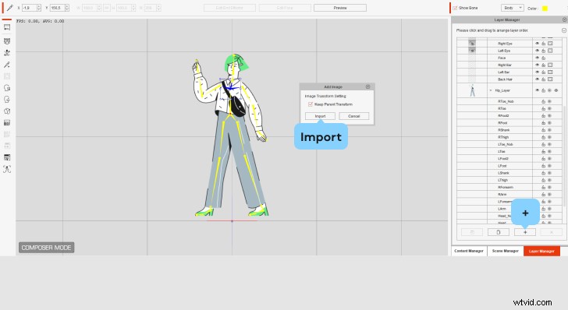Screen dimensions: 568x310
Task: Hide the Back Hair layer via eye icon
Action: pyautogui.click(x=538, y=79)
